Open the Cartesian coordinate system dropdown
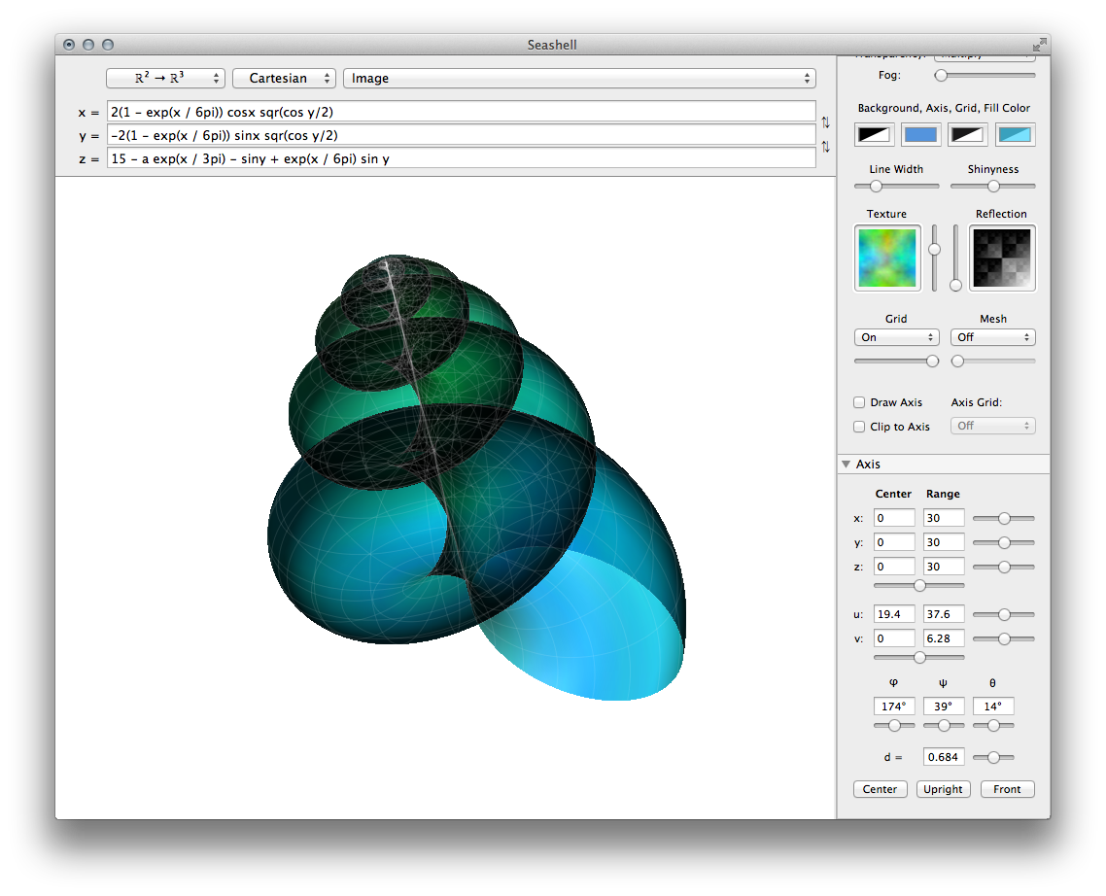 284,78
